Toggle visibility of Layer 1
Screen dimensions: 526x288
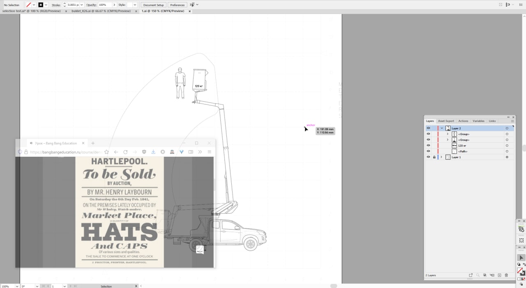428,157
